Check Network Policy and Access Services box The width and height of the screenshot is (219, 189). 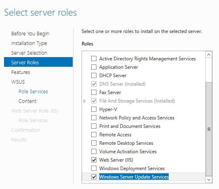pyautogui.click(x=94, y=117)
